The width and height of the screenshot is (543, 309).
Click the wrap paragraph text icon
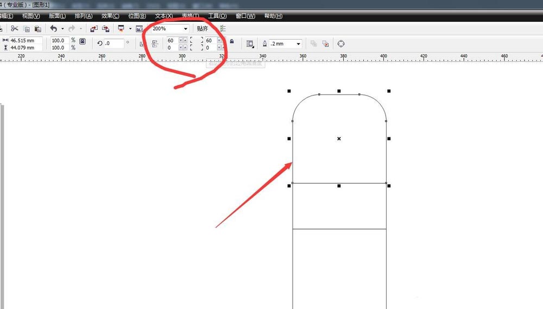pyautogui.click(x=250, y=43)
